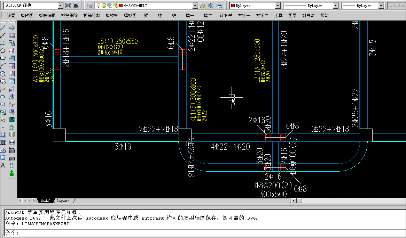Viewport: 406px width, 238px height.
Task: Activate the Circle drawing tool
Action: click(x=3, y=74)
